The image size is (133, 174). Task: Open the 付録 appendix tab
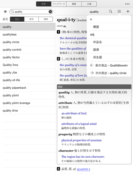(89, 4)
